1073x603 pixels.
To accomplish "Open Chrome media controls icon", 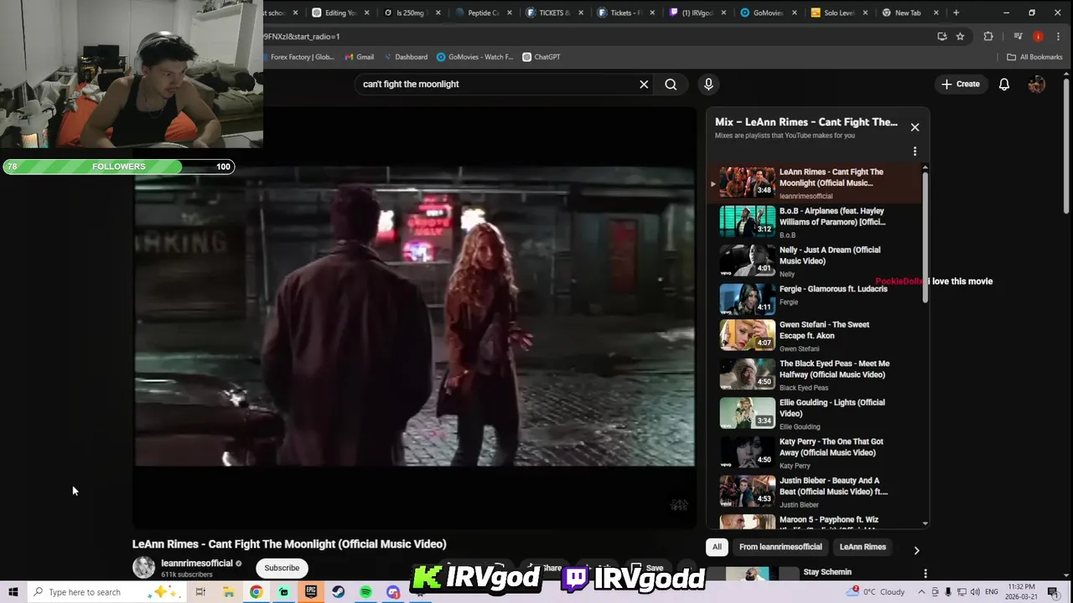I will click(x=1018, y=36).
